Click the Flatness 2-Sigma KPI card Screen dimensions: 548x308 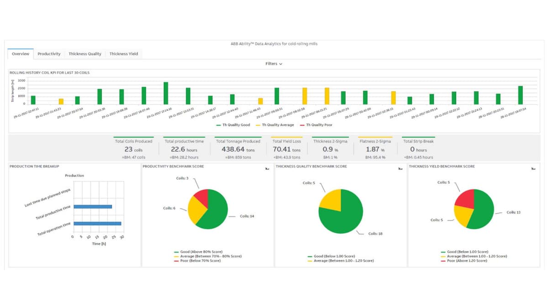point(375,149)
